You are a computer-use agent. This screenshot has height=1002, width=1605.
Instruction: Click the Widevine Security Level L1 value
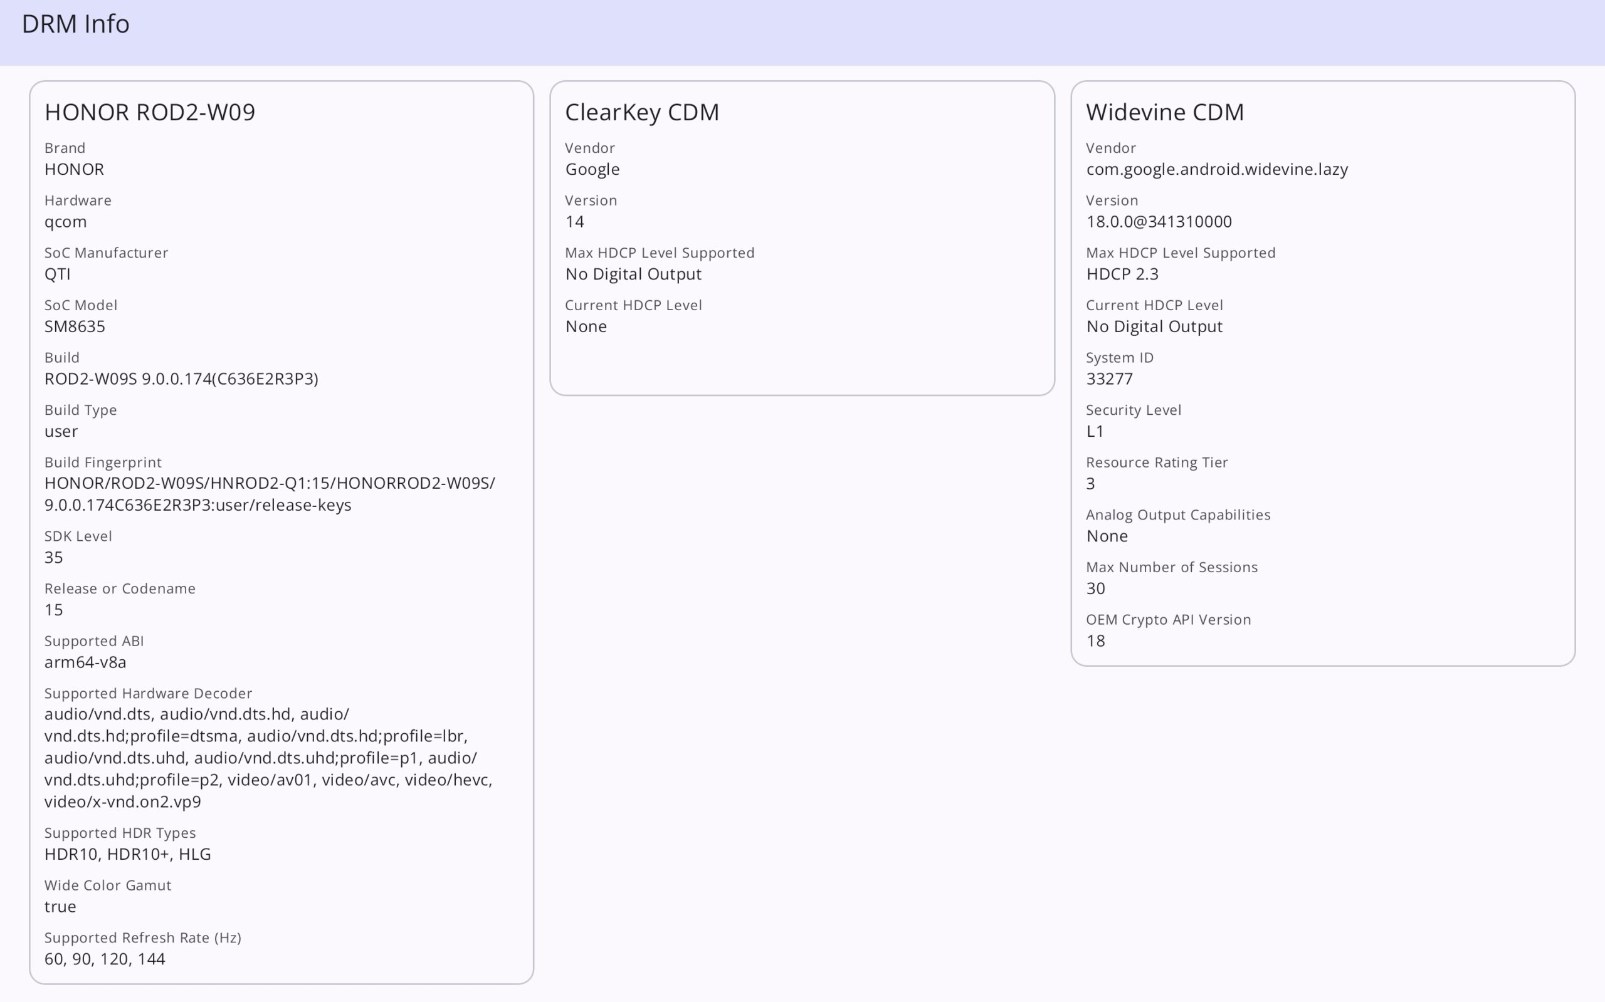click(1095, 431)
